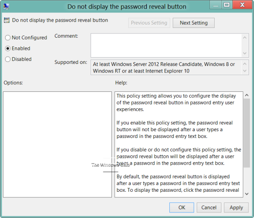Click the policy icon beside the setting name

pyautogui.click(x=6, y=20)
